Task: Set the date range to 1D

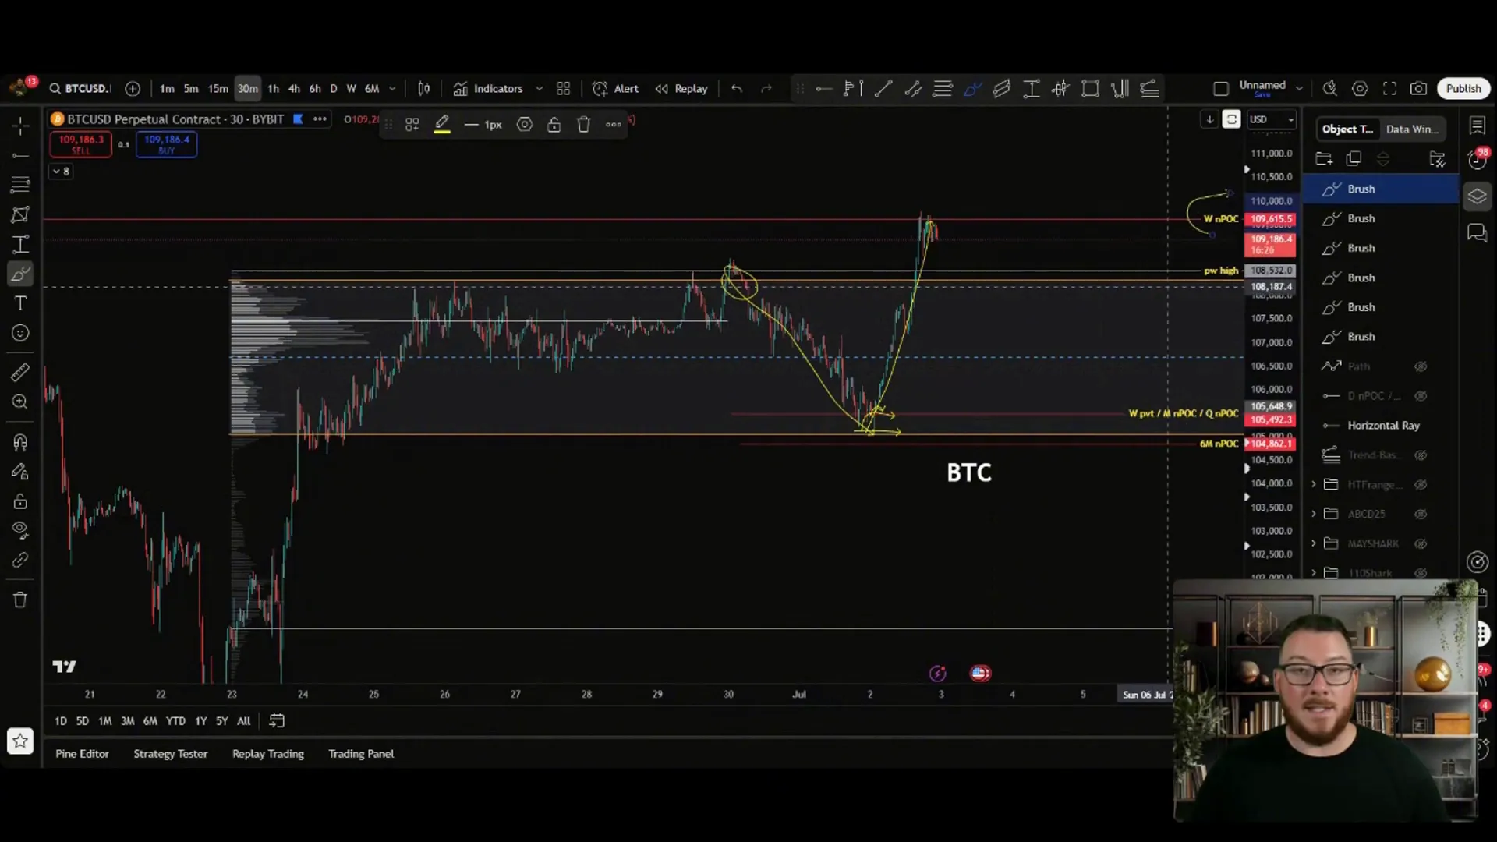Action: pyautogui.click(x=61, y=721)
